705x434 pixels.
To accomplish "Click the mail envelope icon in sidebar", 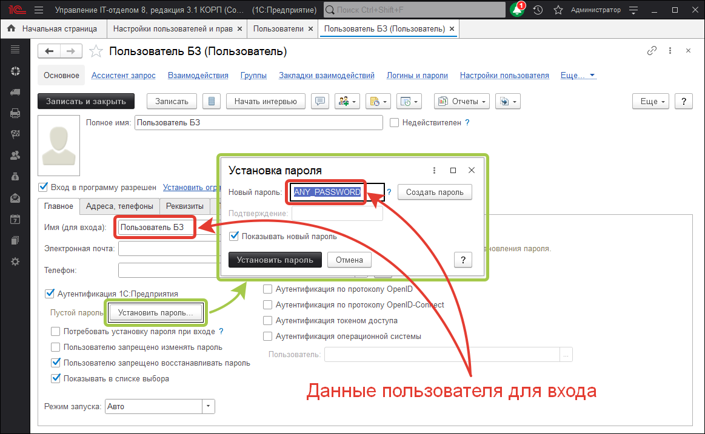I will [x=15, y=197].
